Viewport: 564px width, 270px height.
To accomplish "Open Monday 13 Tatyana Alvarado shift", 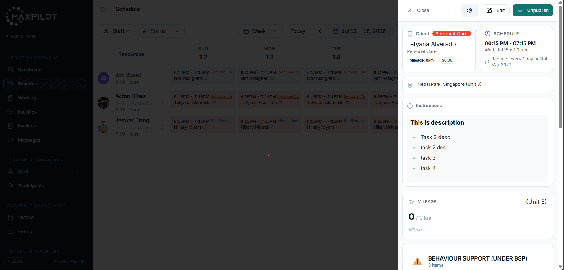I will pyautogui.click(x=270, y=100).
